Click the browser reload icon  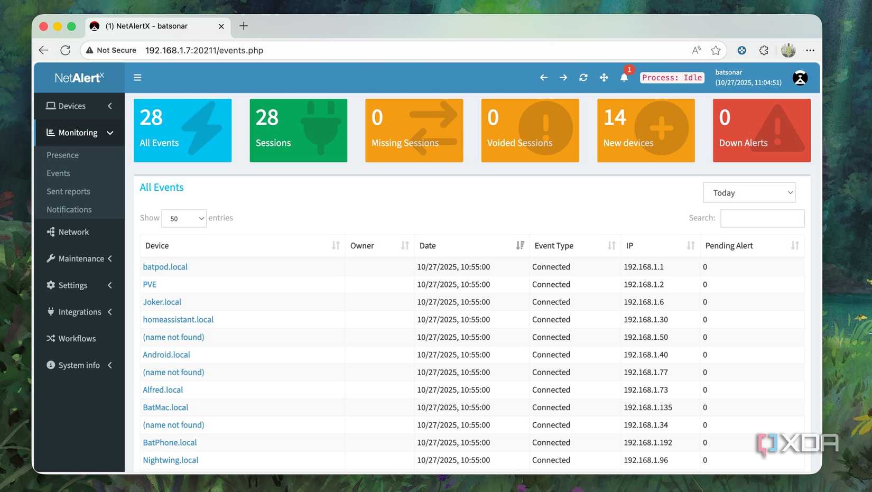[x=66, y=50]
